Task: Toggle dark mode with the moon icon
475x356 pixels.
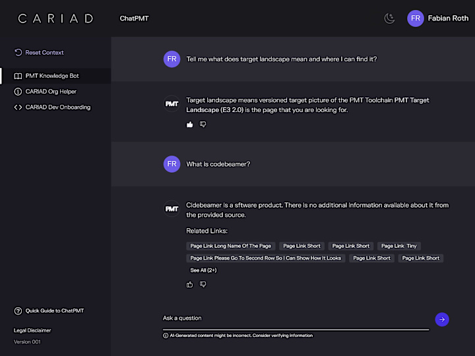Action: (389, 18)
